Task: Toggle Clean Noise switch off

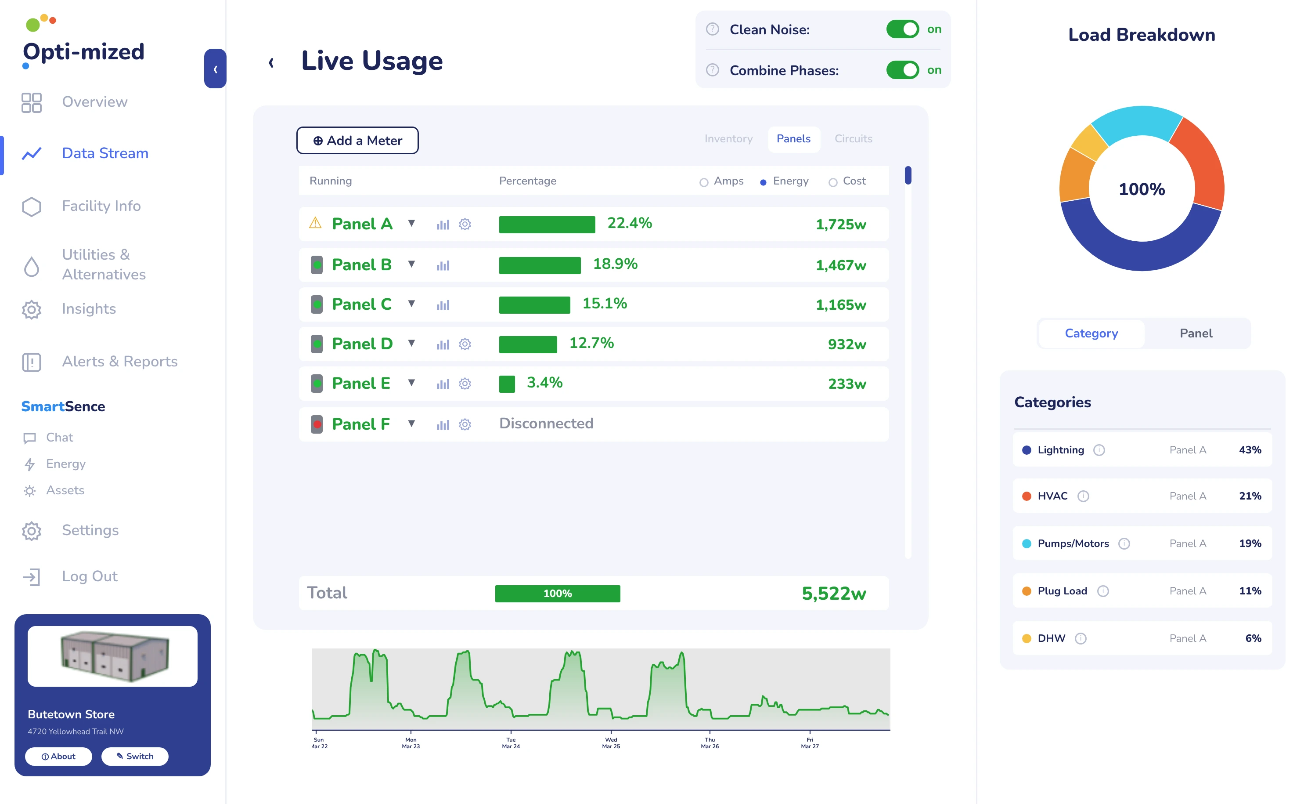Action: (x=902, y=29)
